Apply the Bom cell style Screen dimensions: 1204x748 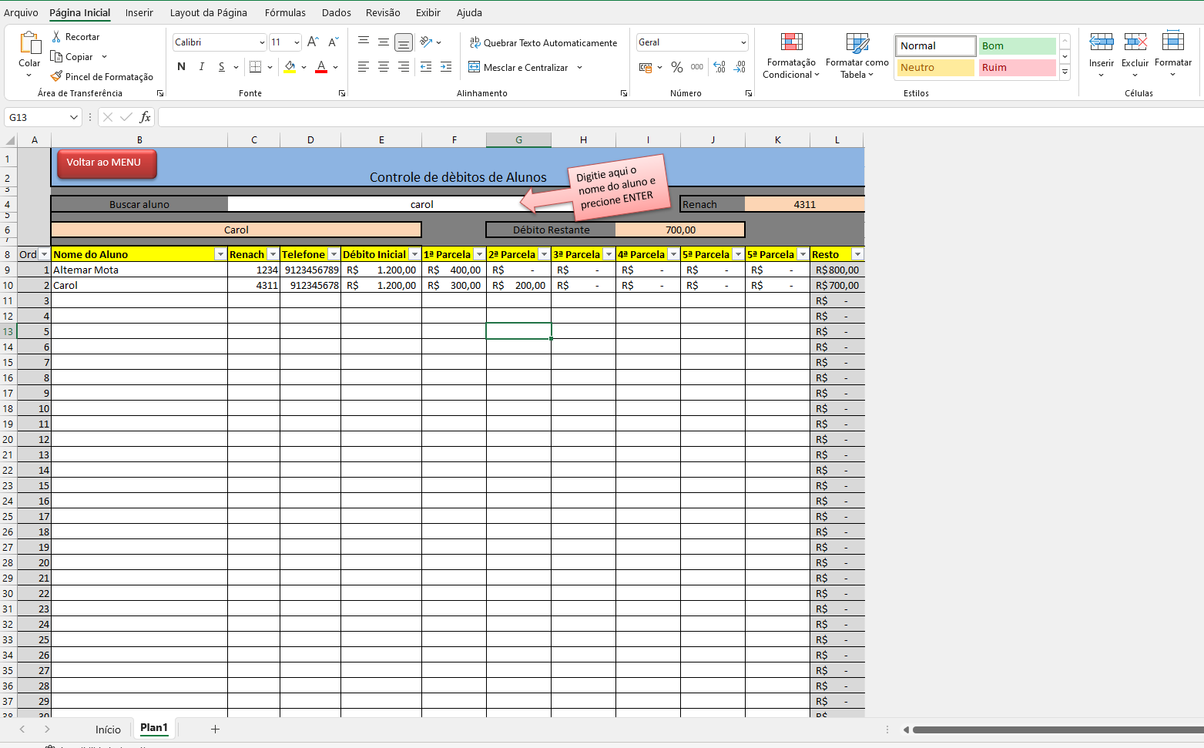[1016, 46]
